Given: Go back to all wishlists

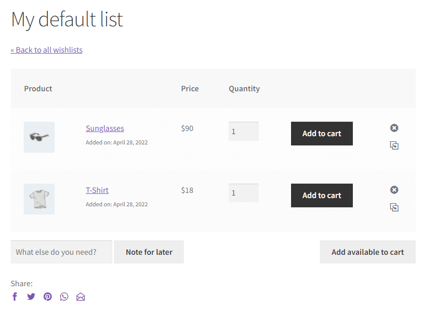Looking at the screenshot, I should (x=46, y=50).
